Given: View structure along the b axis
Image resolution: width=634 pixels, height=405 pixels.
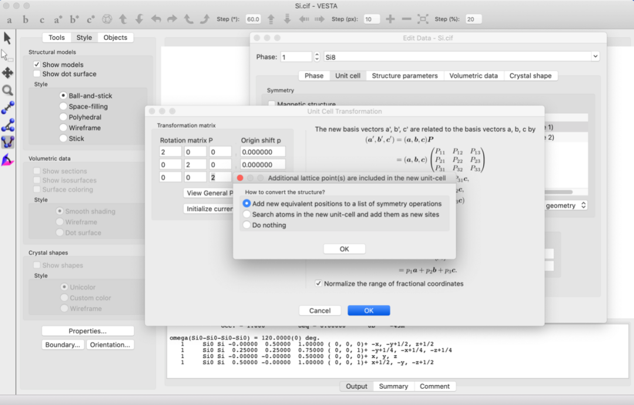Looking at the screenshot, I should tap(25, 19).
